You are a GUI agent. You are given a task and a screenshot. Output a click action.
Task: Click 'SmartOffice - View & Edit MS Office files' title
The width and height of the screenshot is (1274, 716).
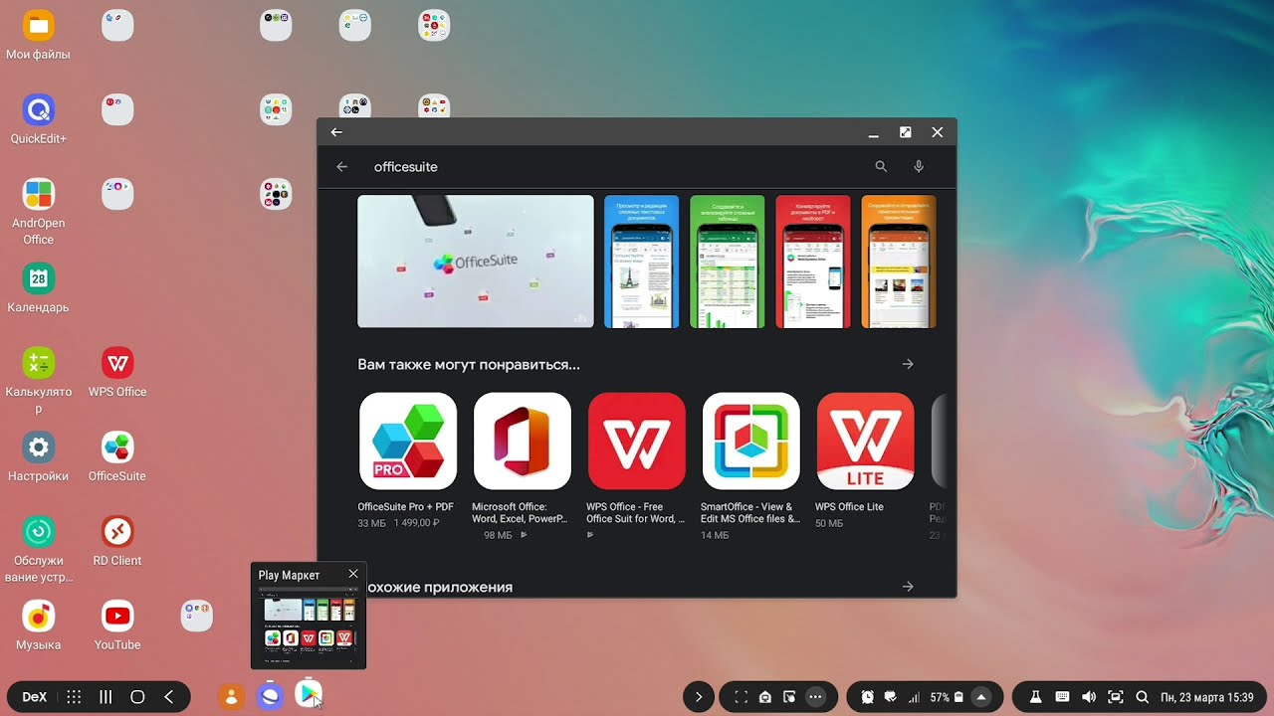point(750,513)
